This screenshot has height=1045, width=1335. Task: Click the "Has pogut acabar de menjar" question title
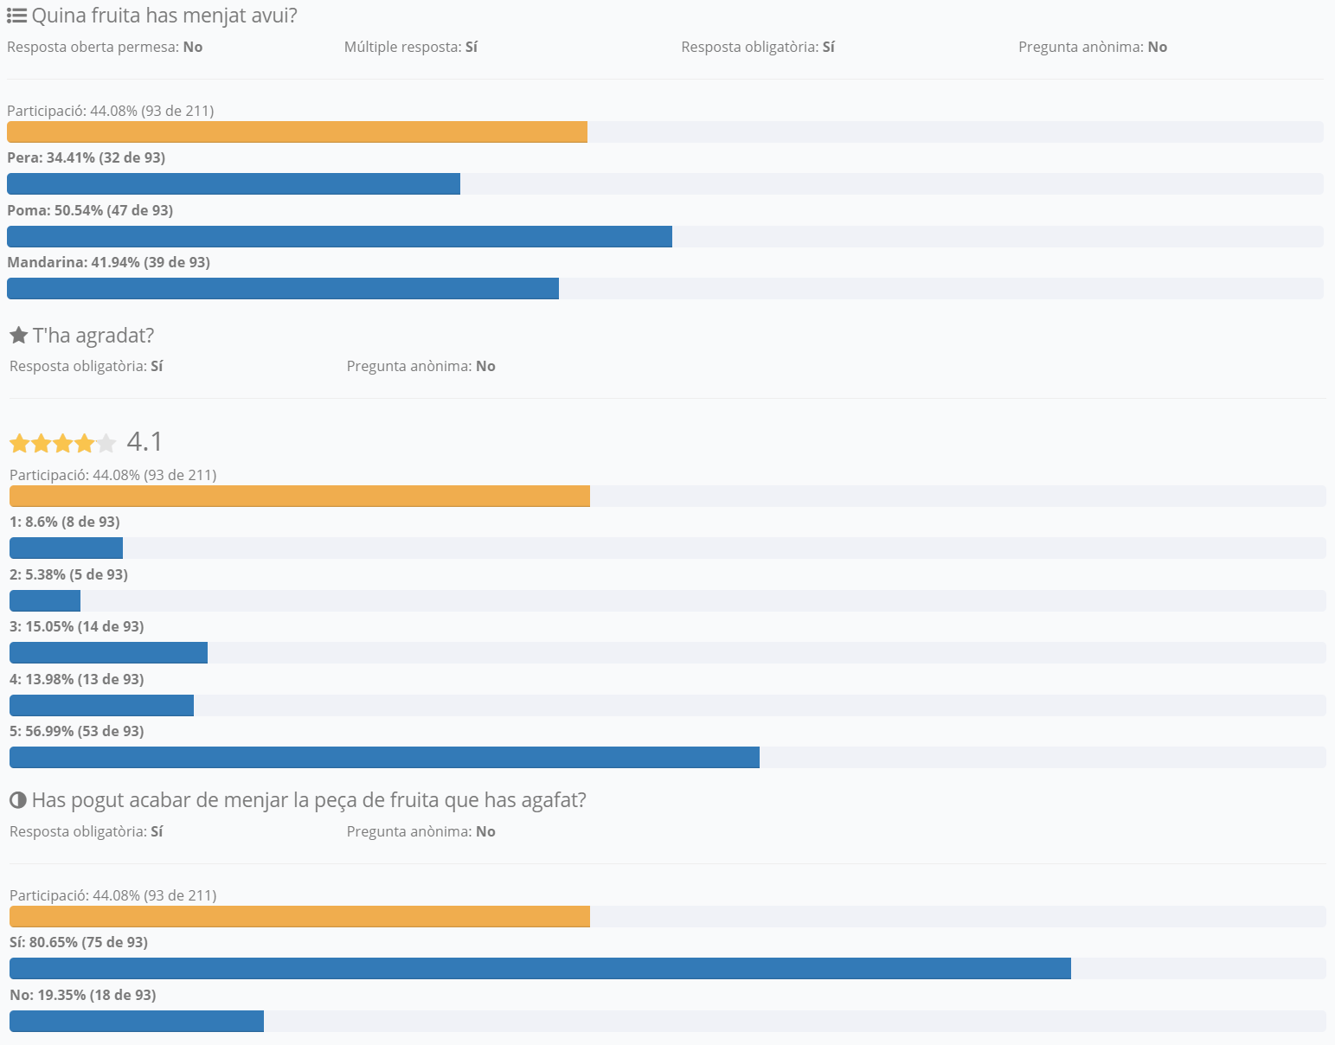pyautogui.click(x=309, y=800)
